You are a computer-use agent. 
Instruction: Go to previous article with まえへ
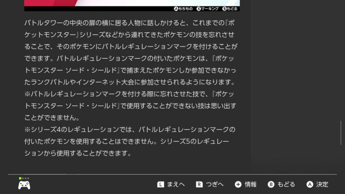pos(176,184)
